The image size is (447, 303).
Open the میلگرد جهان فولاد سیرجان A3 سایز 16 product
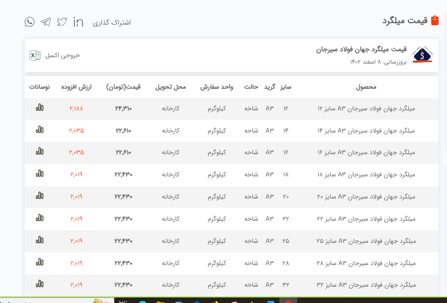point(366,153)
